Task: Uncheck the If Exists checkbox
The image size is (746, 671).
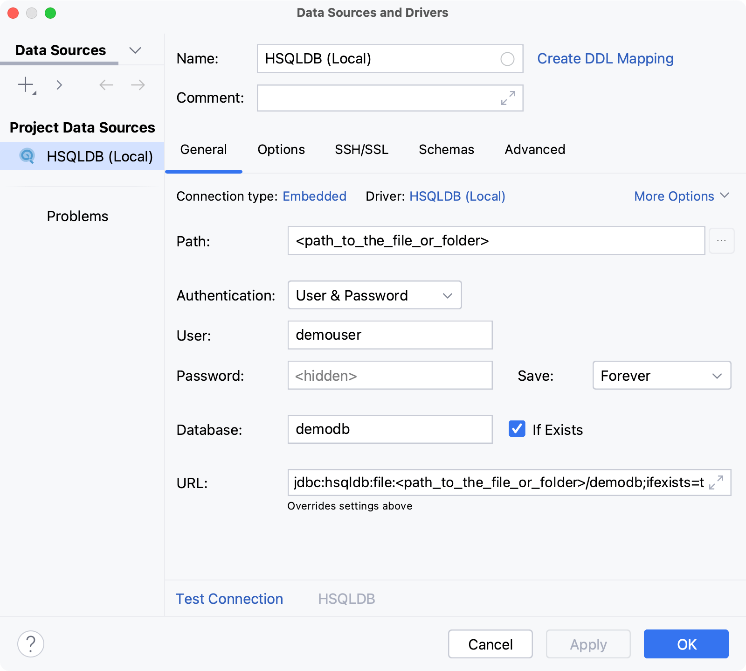Action: coord(517,429)
